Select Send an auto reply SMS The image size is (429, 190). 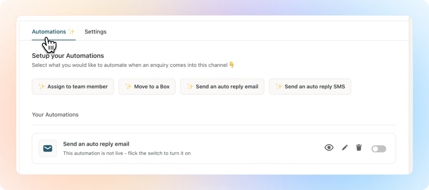(x=310, y=87)
